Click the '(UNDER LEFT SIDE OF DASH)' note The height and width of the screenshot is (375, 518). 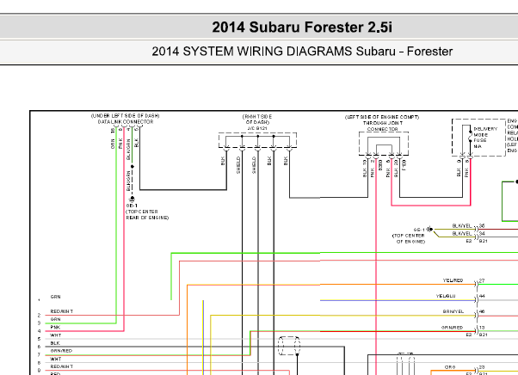[x=126, y=116]
